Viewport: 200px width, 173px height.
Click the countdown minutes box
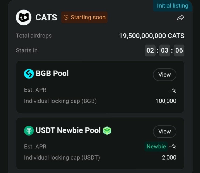(x=164, y=50)
